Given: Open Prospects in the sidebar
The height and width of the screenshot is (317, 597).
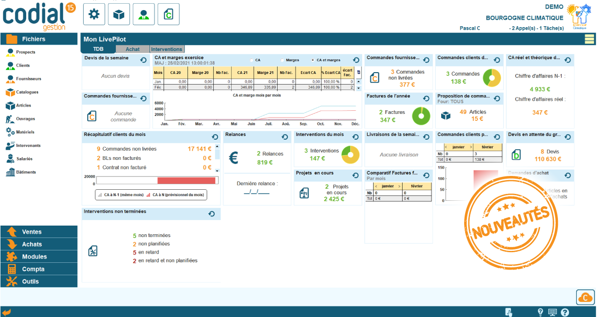Looking at the screenshot, I should point(21,52).
